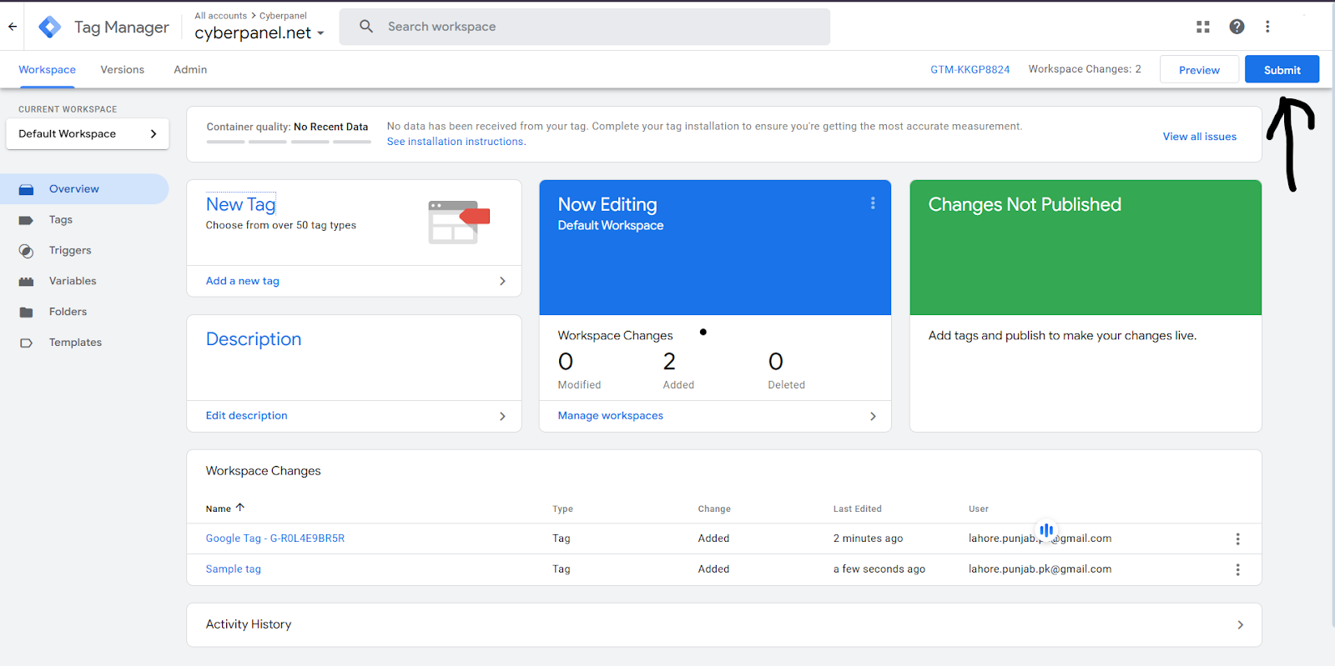Open the help question mark icon
The image size is (1335, 666).
[1237, 27]
